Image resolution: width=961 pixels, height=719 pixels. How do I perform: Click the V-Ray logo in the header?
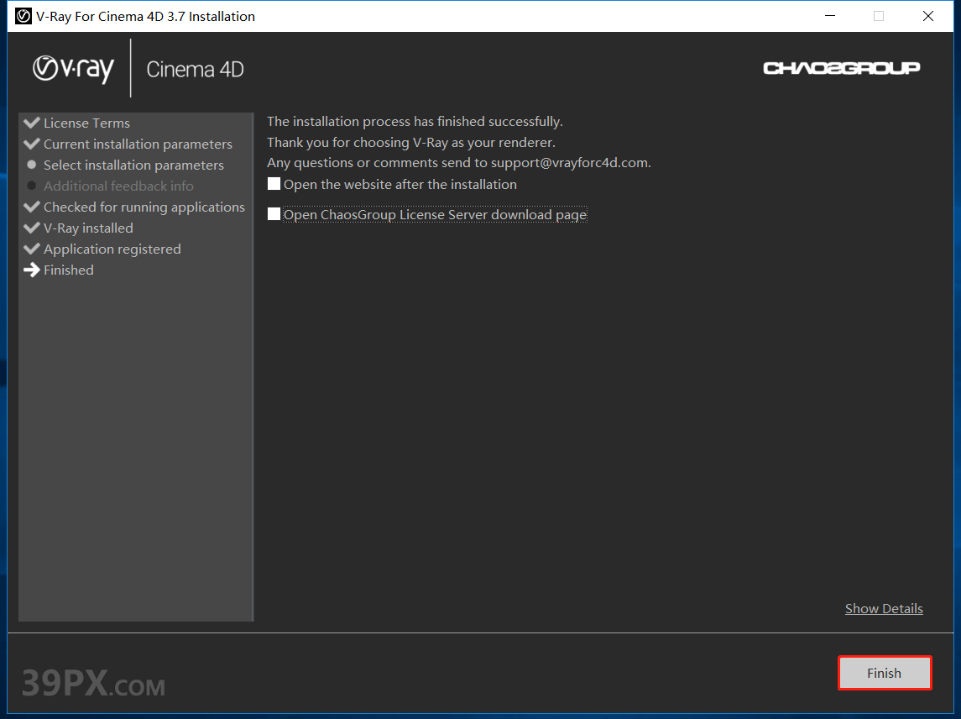coord(74,69)
